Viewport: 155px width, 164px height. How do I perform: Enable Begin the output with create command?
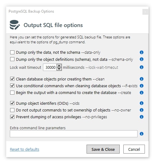click(x=12, y=92)
